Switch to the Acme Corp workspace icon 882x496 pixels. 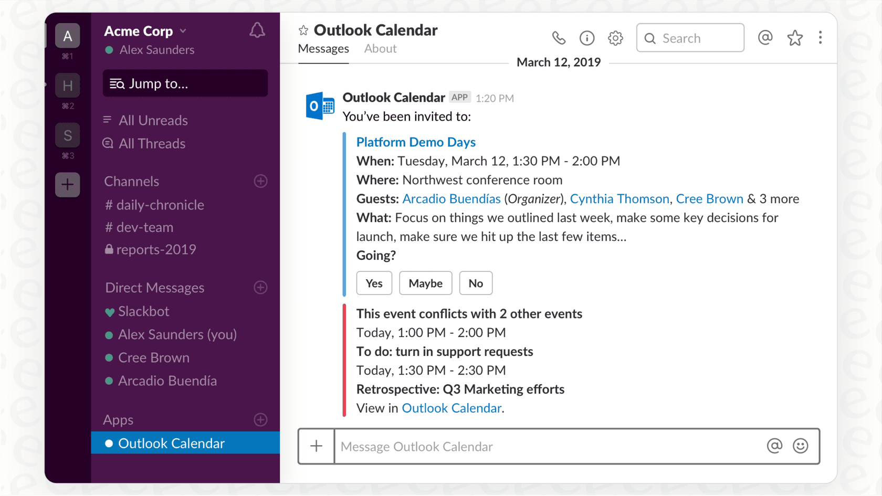(67, 36)
